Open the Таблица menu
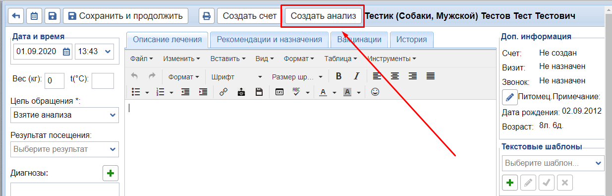 341,59
